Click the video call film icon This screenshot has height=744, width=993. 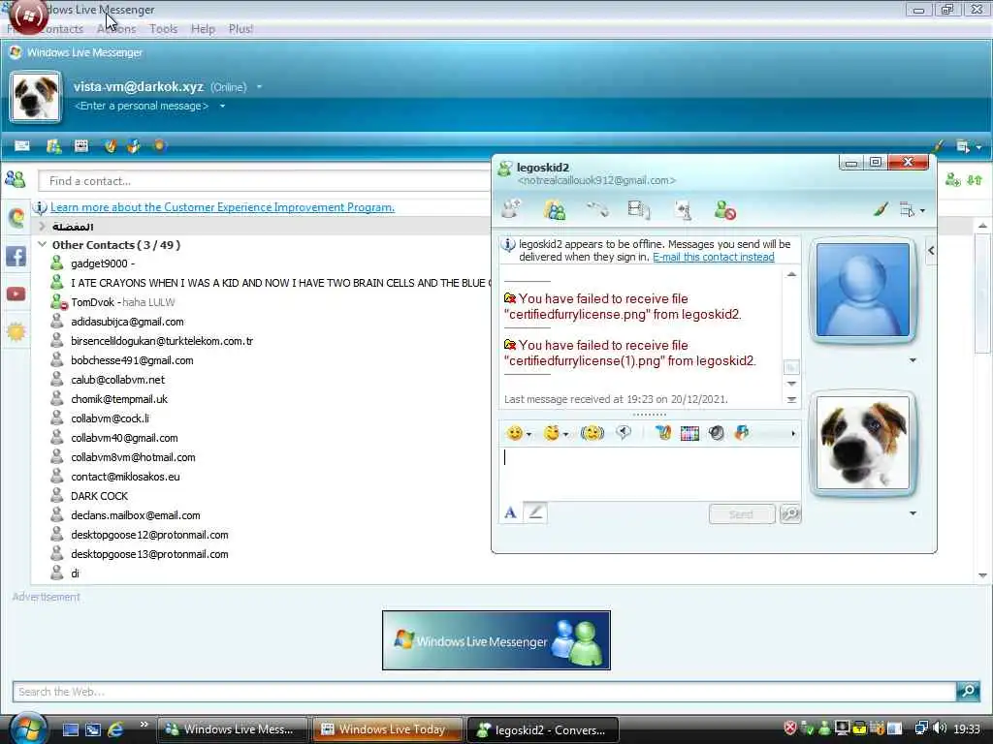point(638,209)
